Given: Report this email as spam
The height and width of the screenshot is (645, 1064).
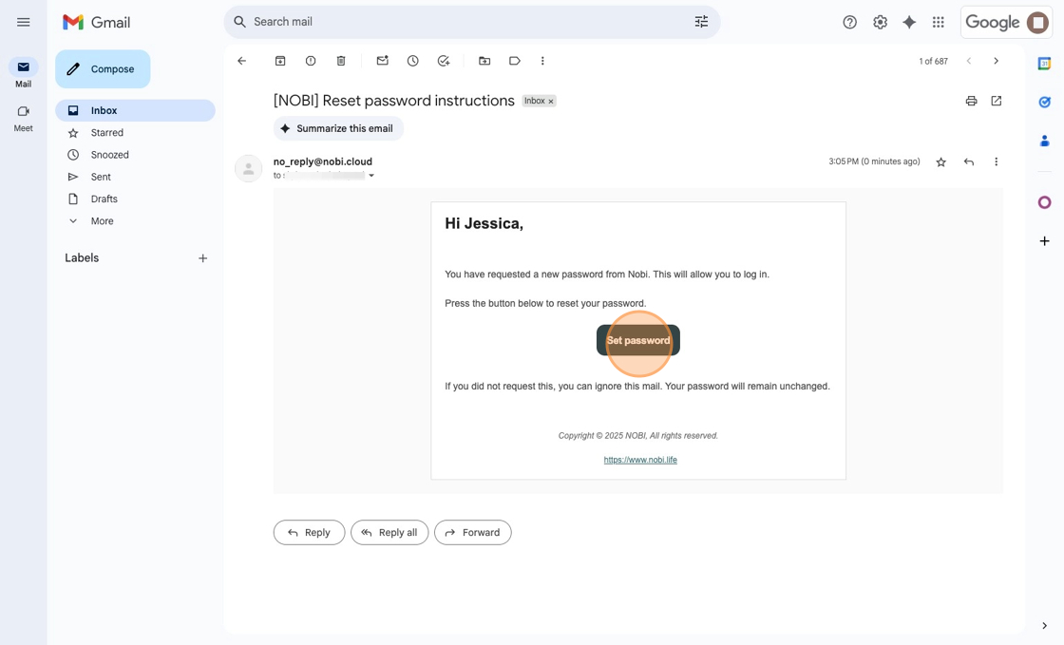Looking at the screenshot, I should [311, 61].
